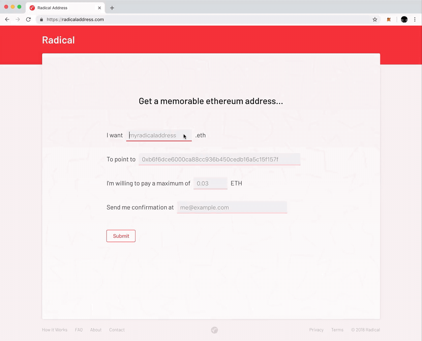Click the macOS red close window button

click(6, 7)
